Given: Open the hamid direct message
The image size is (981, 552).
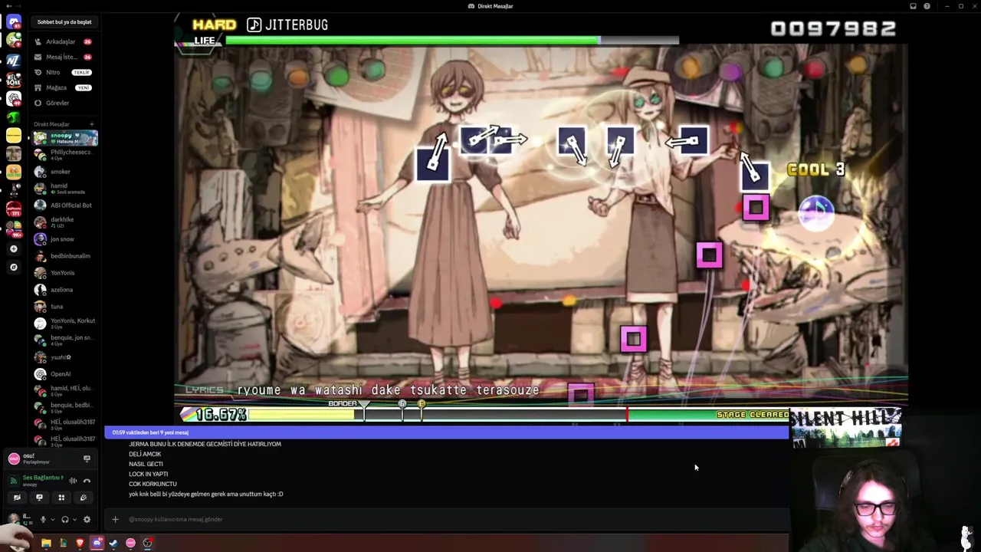Looking at the screenshot, I should (x=64, y=189).
